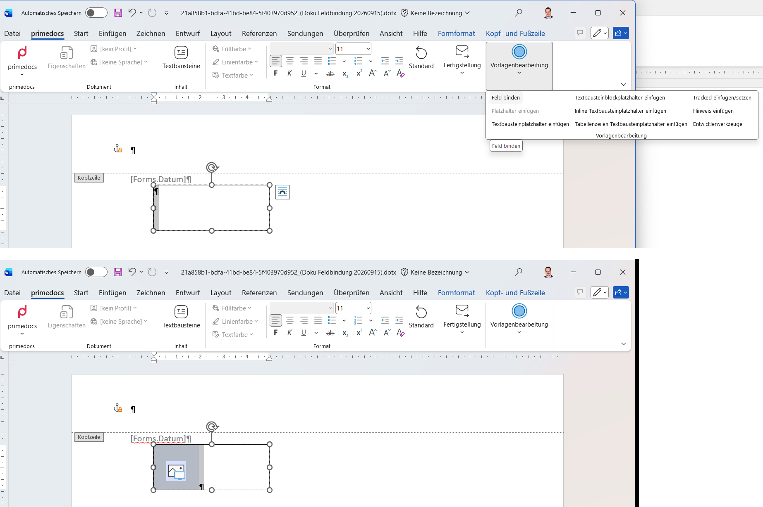The height and width of the screenshot is (507, 763).
Task: Toggle italic in window with picture placeholder
Action: tap(289, 333)
